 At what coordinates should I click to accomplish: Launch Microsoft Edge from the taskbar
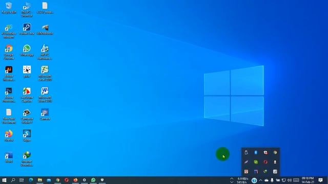click(31, 180)
